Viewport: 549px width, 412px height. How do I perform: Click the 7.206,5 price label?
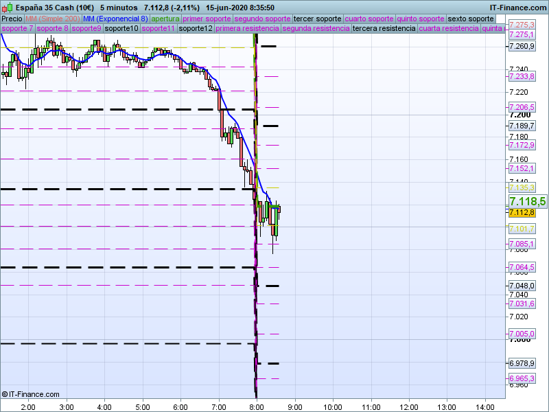(522, 107)
